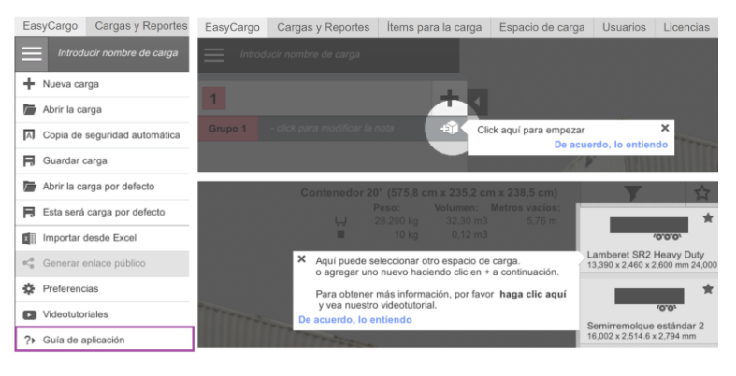Image resolution: width=736 pixels, height=376 pixels.
Task: Select the Lamberet SR2 Heavy Duty thumbnail
Action: (x=648, y=226)
